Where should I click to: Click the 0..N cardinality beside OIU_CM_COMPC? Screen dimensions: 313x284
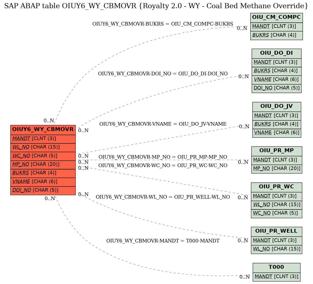[242, 29]
